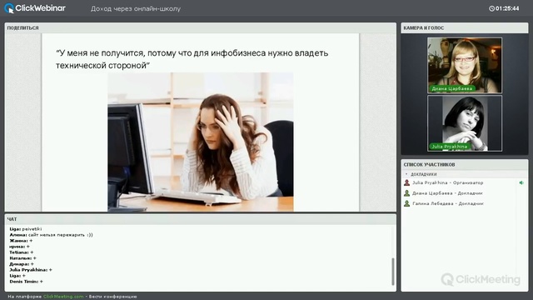Click the chat message from Алена
This screenshot has width=533, height=300.
(51, 235)
